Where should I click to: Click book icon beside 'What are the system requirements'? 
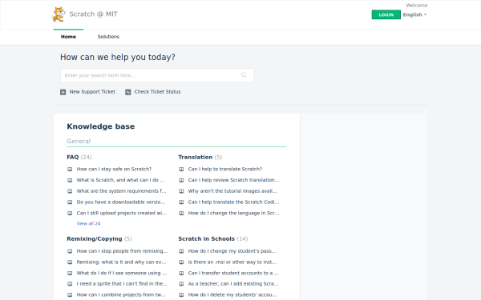tap(70, 191)
